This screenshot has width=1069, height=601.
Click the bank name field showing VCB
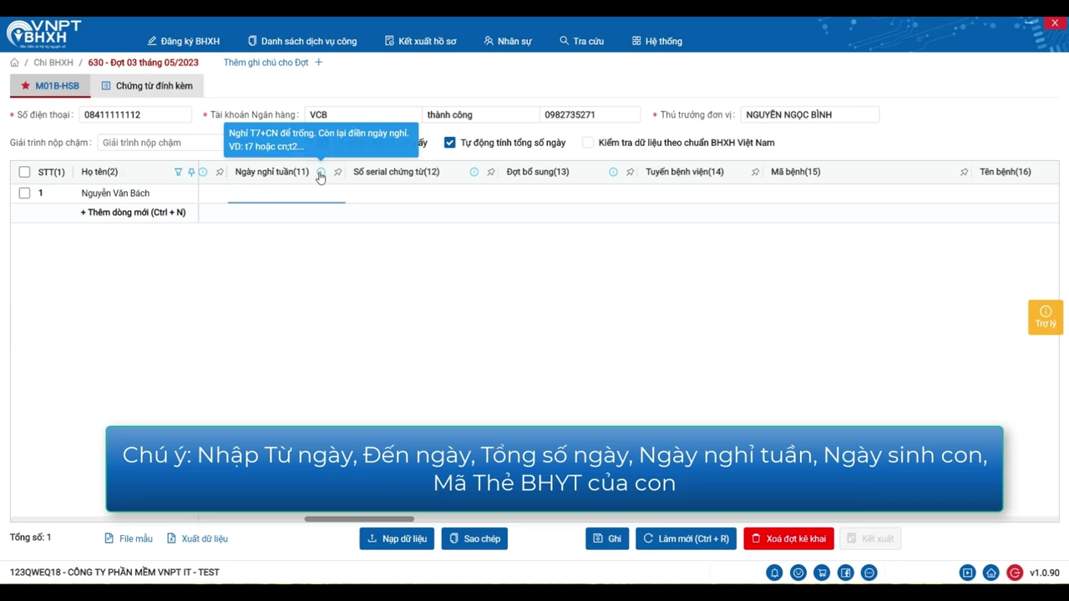pyautogui.click(x=362, y=114)
